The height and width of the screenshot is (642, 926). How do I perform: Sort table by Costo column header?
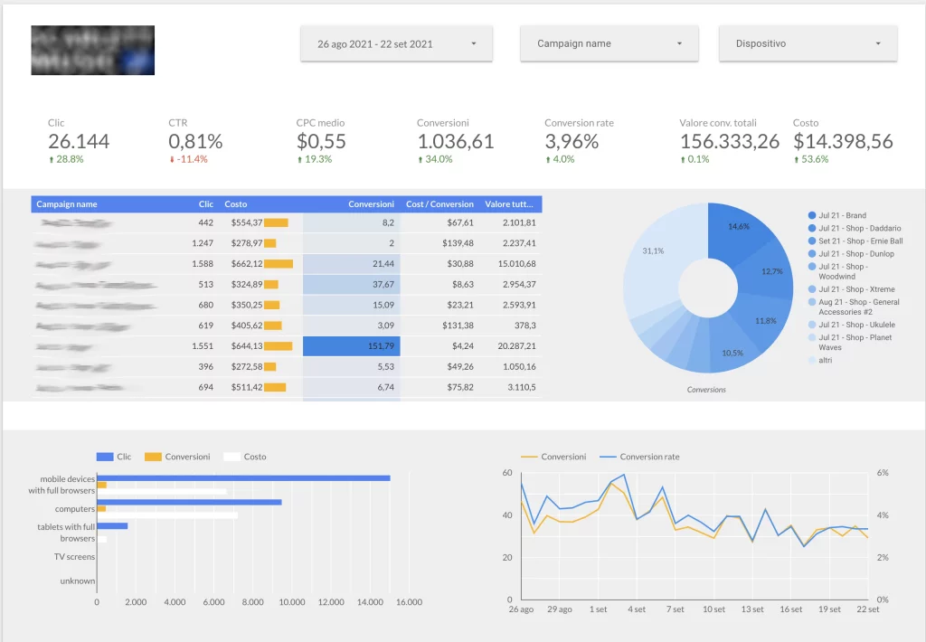236,204
